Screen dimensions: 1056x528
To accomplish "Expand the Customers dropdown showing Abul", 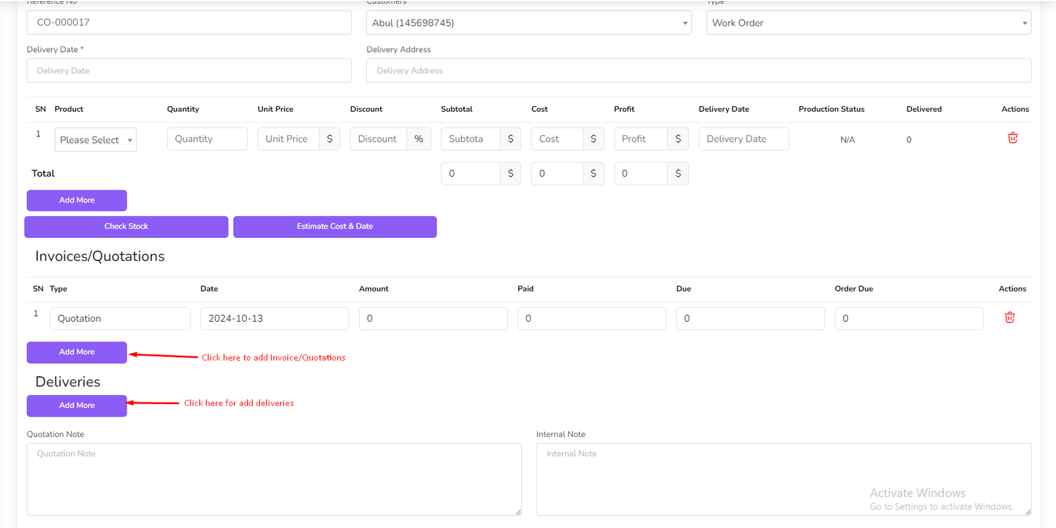I will (529, 23).
